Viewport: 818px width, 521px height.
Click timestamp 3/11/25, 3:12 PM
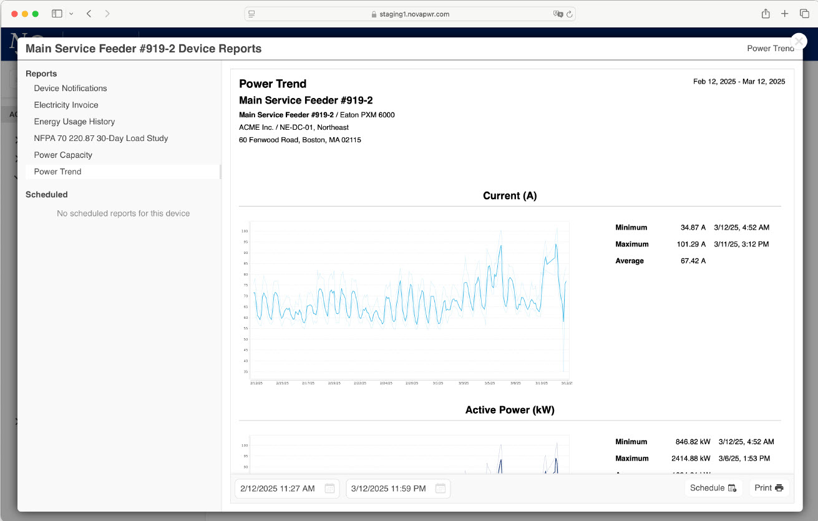coord(742,244)
